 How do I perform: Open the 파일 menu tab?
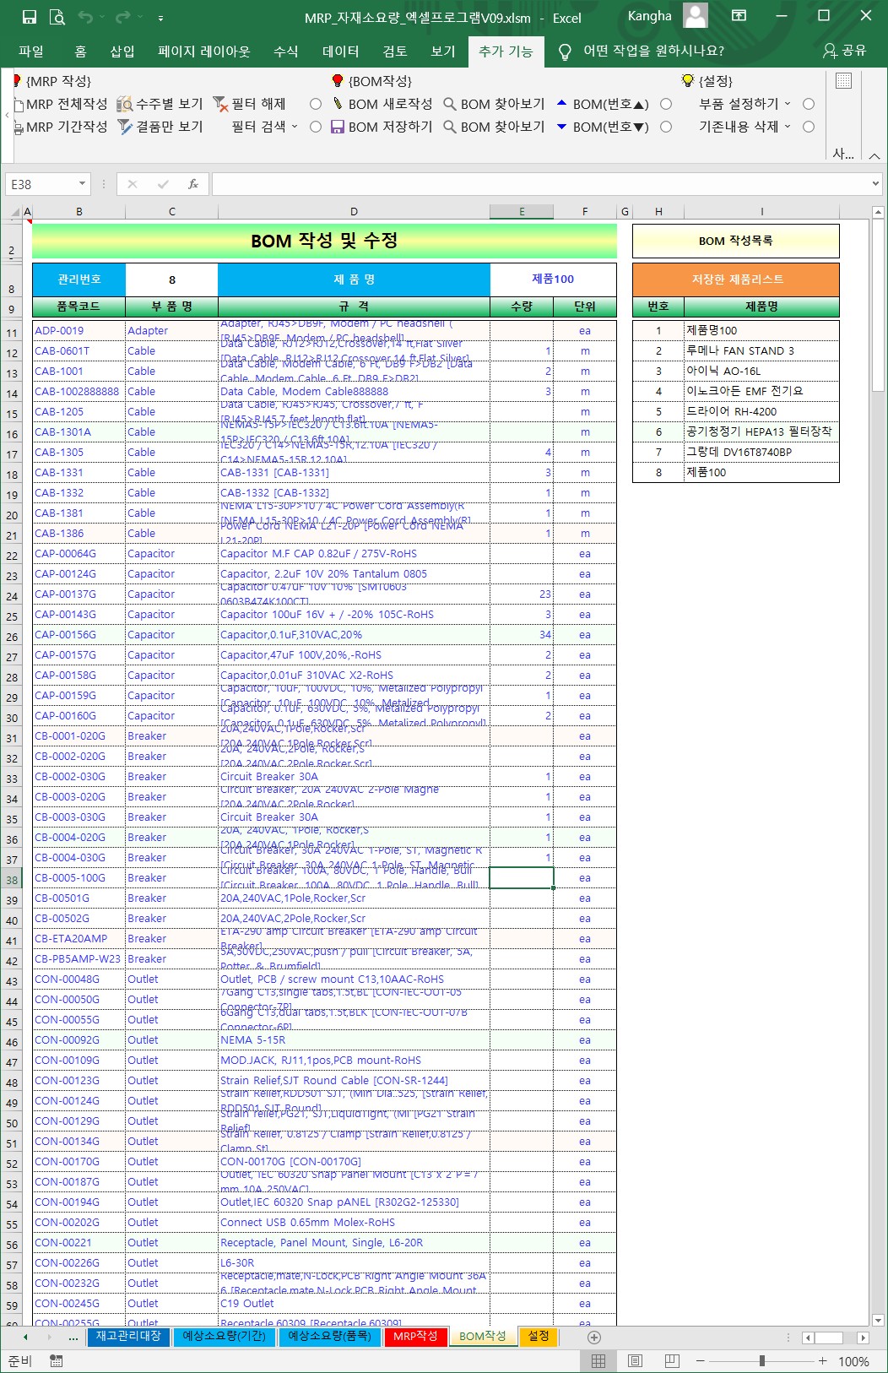coord(31,52)
